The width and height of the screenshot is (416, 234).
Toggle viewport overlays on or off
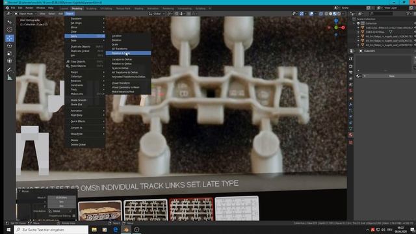[x=312, y=14]
